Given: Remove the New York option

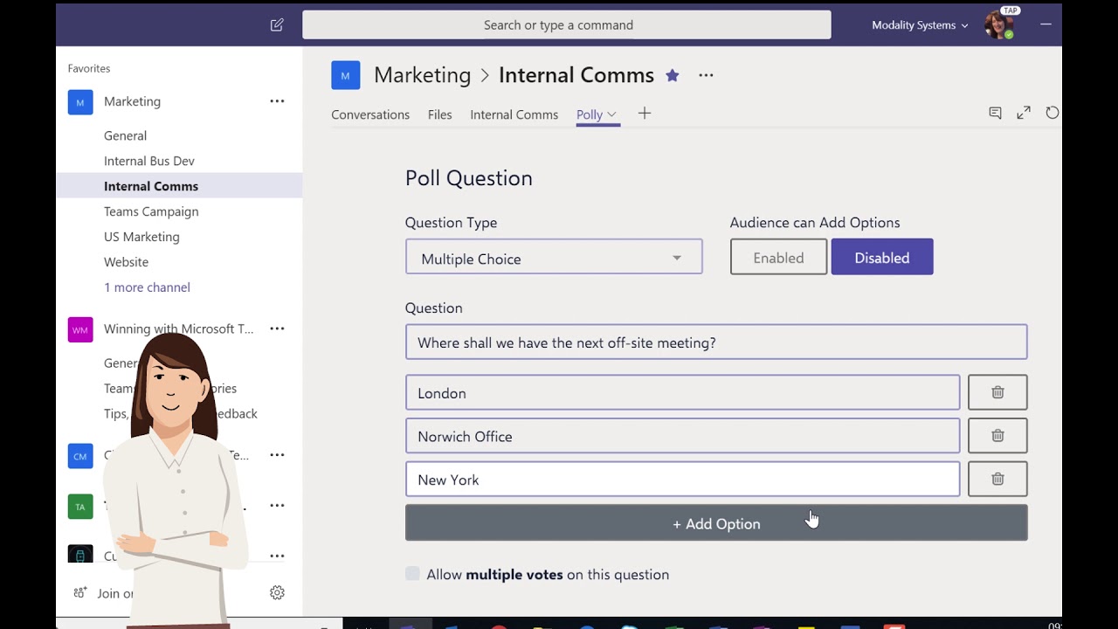Looking at the screenshot, I should (997, 479).
